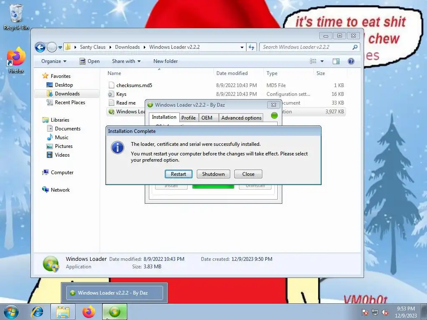Expand the arrow after Santy Claus breadcrumb

pos(110,47)
